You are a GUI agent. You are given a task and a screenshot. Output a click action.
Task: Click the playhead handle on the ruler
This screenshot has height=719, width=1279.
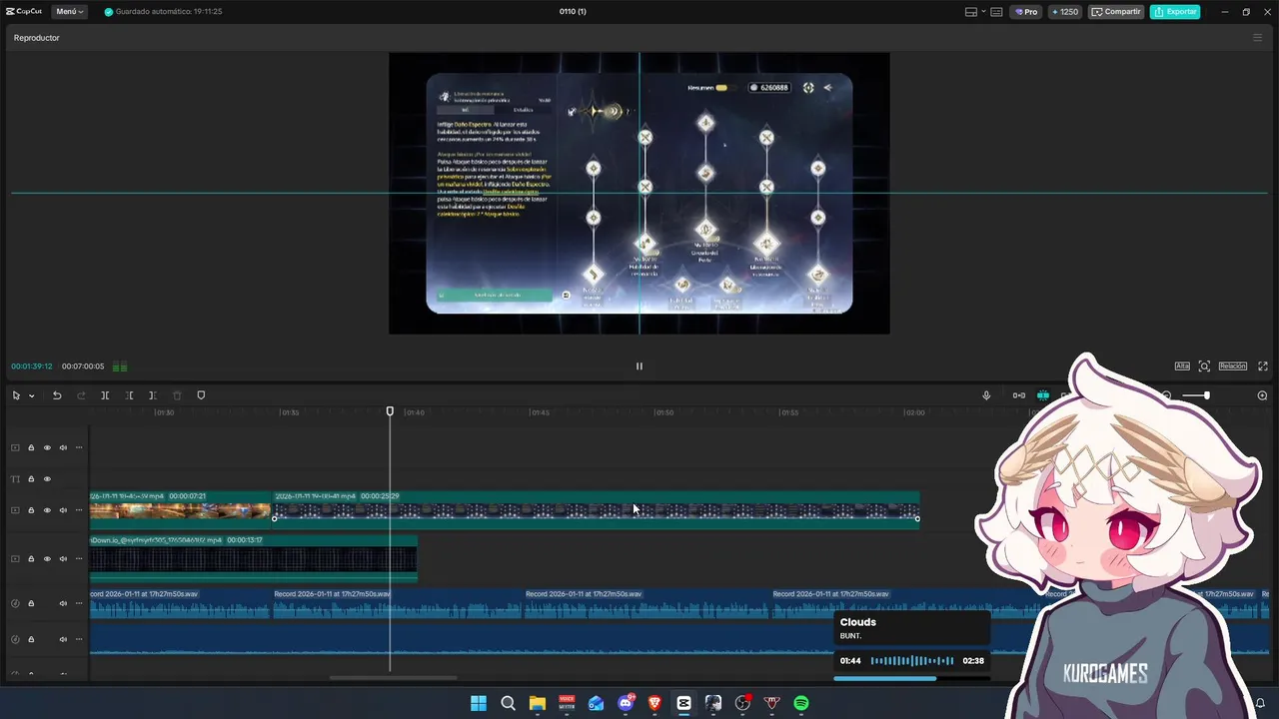[390, 411]
